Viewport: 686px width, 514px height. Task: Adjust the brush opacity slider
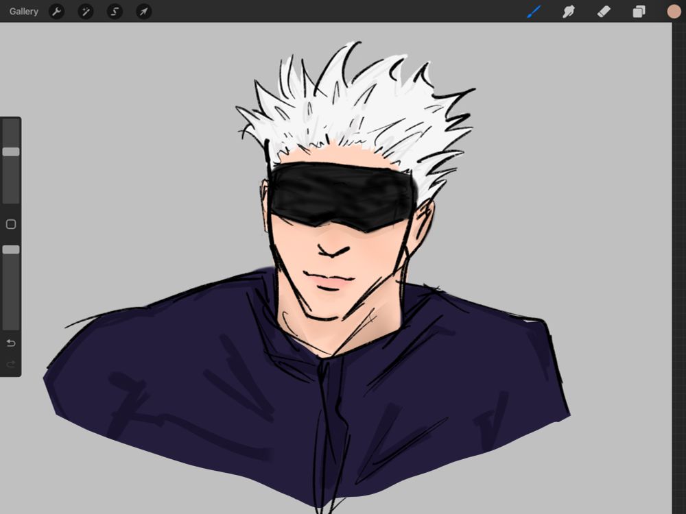click(x=11, y=249)
